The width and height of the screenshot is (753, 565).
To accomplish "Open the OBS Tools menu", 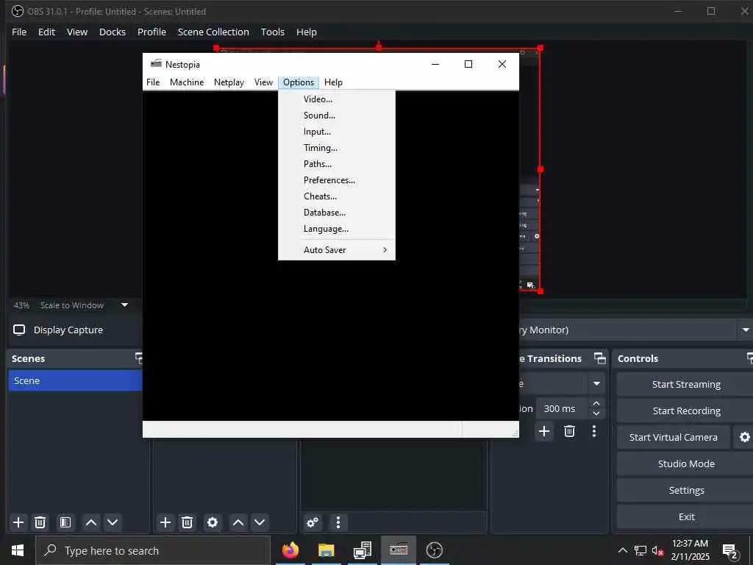I will (x=273, y=32).
